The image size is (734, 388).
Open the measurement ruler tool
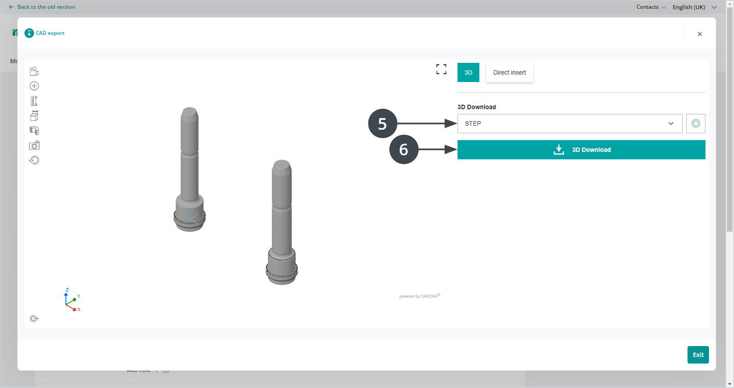pos(34,101)
